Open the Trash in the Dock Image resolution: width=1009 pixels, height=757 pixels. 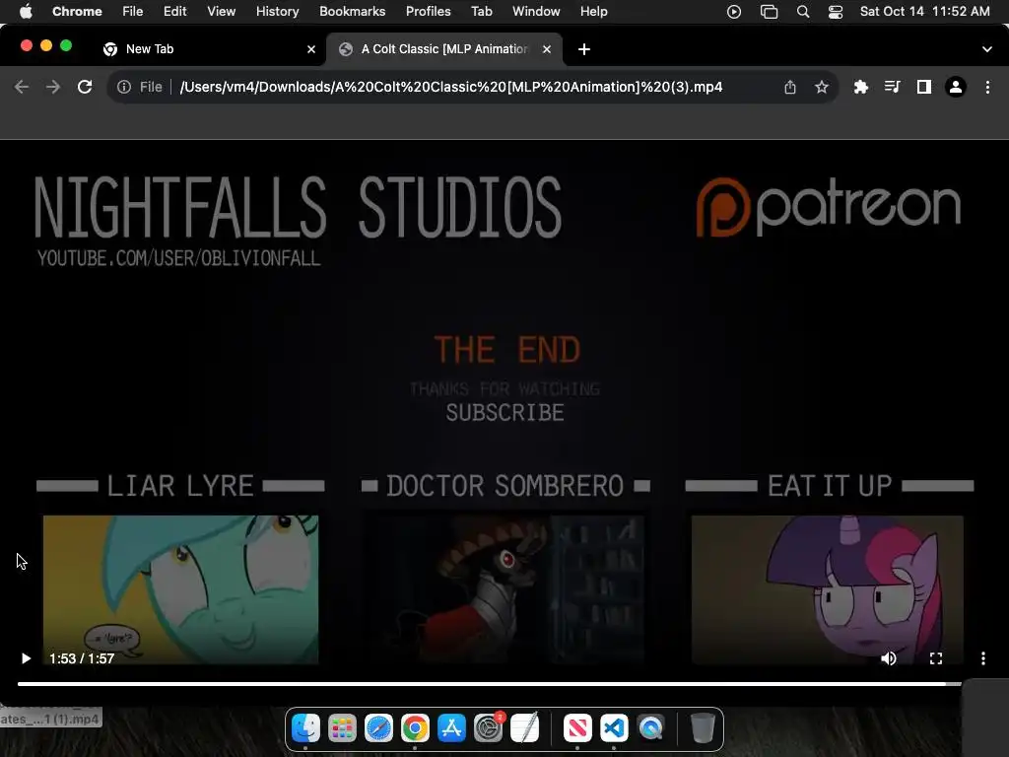[x=703, y=728]
